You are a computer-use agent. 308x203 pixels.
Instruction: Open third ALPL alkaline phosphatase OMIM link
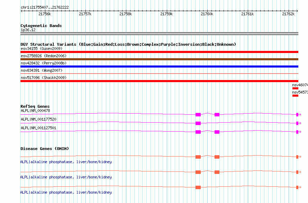click(66, 192)
